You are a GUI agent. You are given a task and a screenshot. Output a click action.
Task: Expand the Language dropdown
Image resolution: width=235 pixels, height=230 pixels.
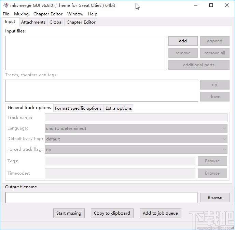tap(136, 128)
